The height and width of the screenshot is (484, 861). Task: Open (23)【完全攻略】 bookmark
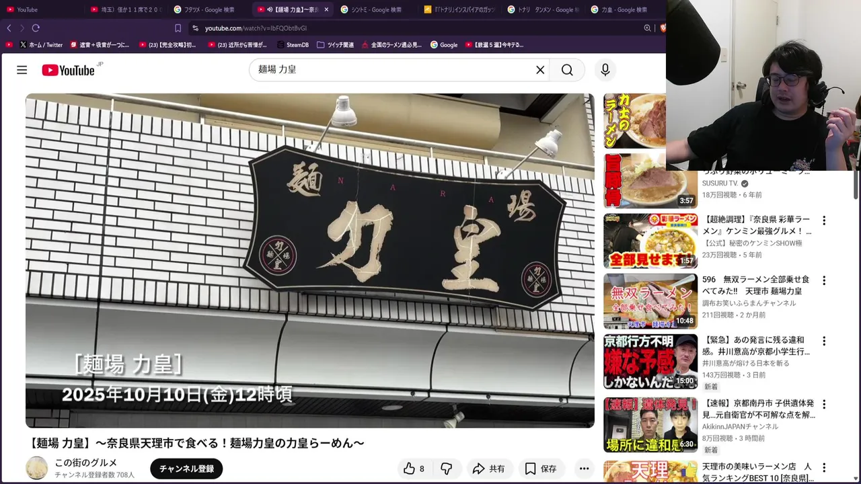point(167,45)
